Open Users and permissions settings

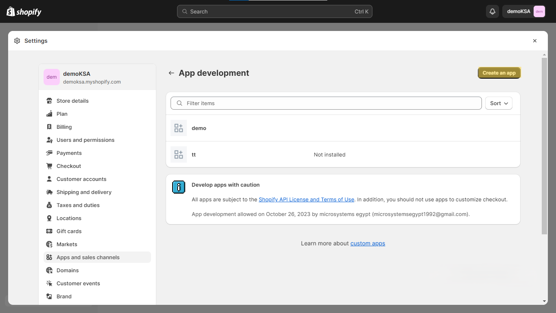[x=85, y=140]
